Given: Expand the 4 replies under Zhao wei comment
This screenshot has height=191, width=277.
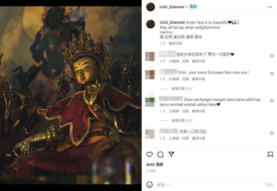Looking at the screenshot, I should (x=181, y=120).
